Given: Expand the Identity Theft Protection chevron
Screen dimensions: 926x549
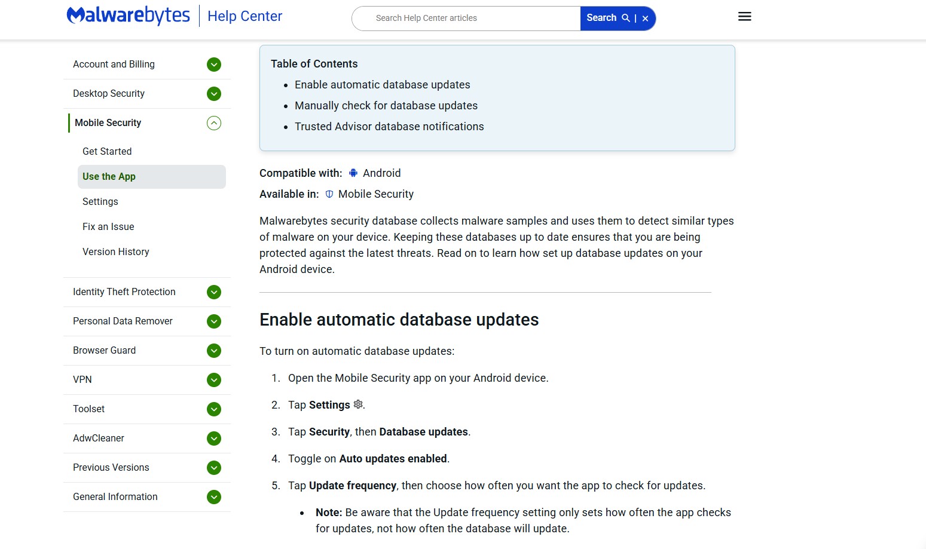Looking at the screenshot, I should coord(213,292).
